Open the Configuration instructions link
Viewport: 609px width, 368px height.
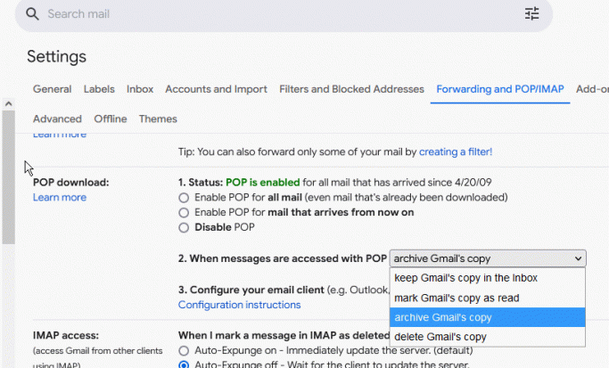point(239,305)
